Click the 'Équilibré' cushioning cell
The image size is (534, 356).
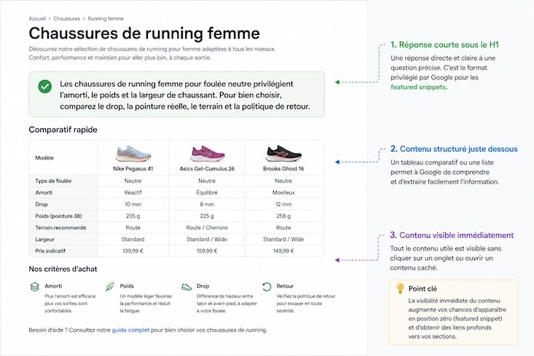[207, 193]
